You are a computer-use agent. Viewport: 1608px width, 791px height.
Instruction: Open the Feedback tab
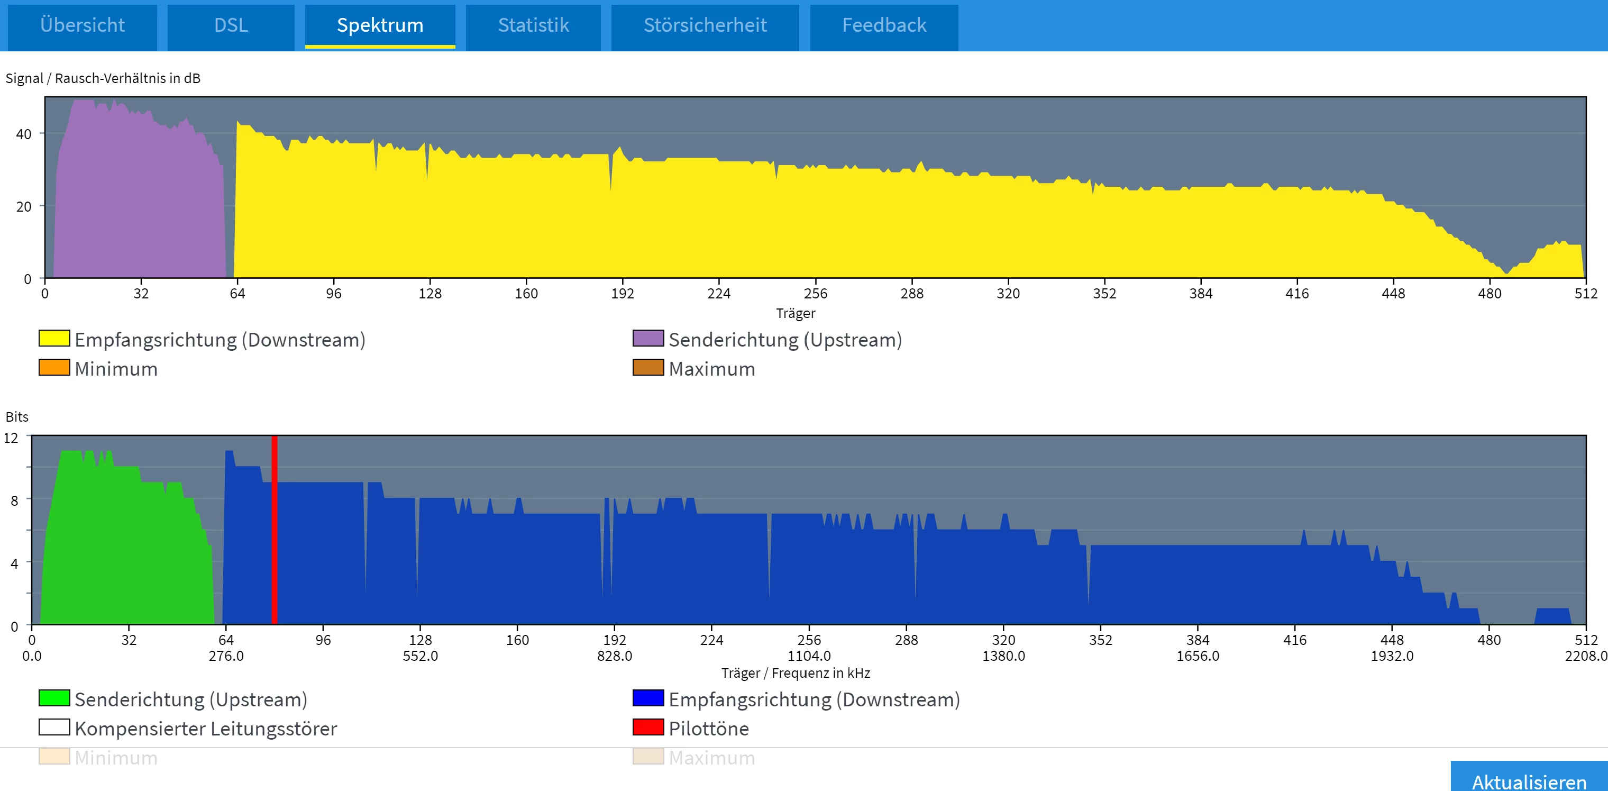(883, 25)
